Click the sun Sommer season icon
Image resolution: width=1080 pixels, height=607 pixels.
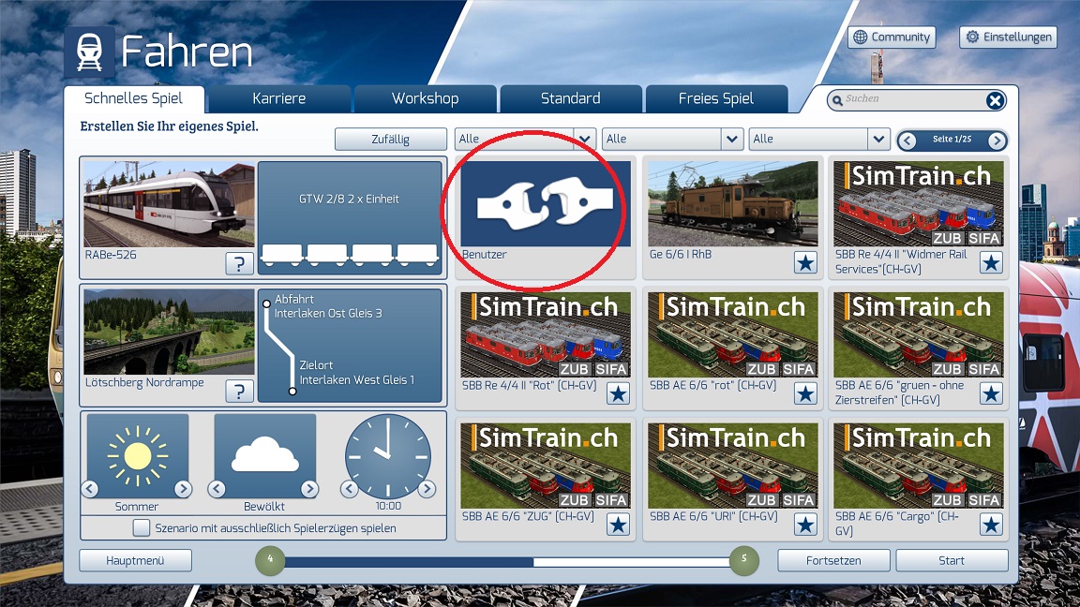click(x=137, y=454)
